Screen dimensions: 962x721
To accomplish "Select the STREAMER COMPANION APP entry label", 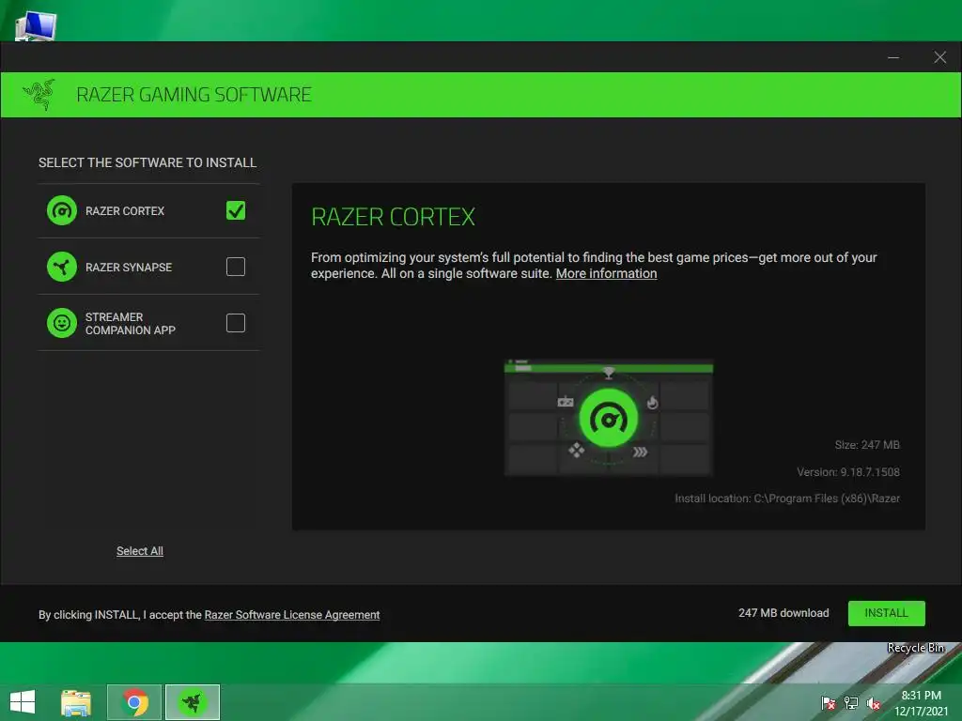I will coord(131,324).
